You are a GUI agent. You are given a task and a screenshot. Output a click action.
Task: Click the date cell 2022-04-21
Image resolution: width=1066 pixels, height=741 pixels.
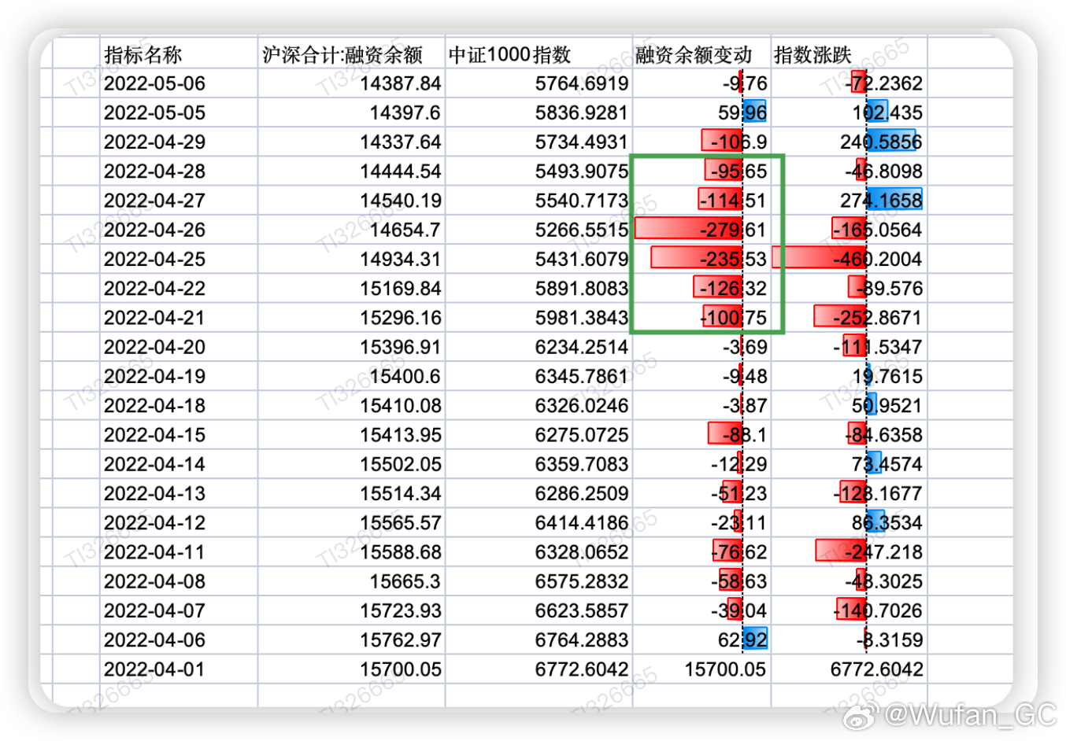[179, 318]
